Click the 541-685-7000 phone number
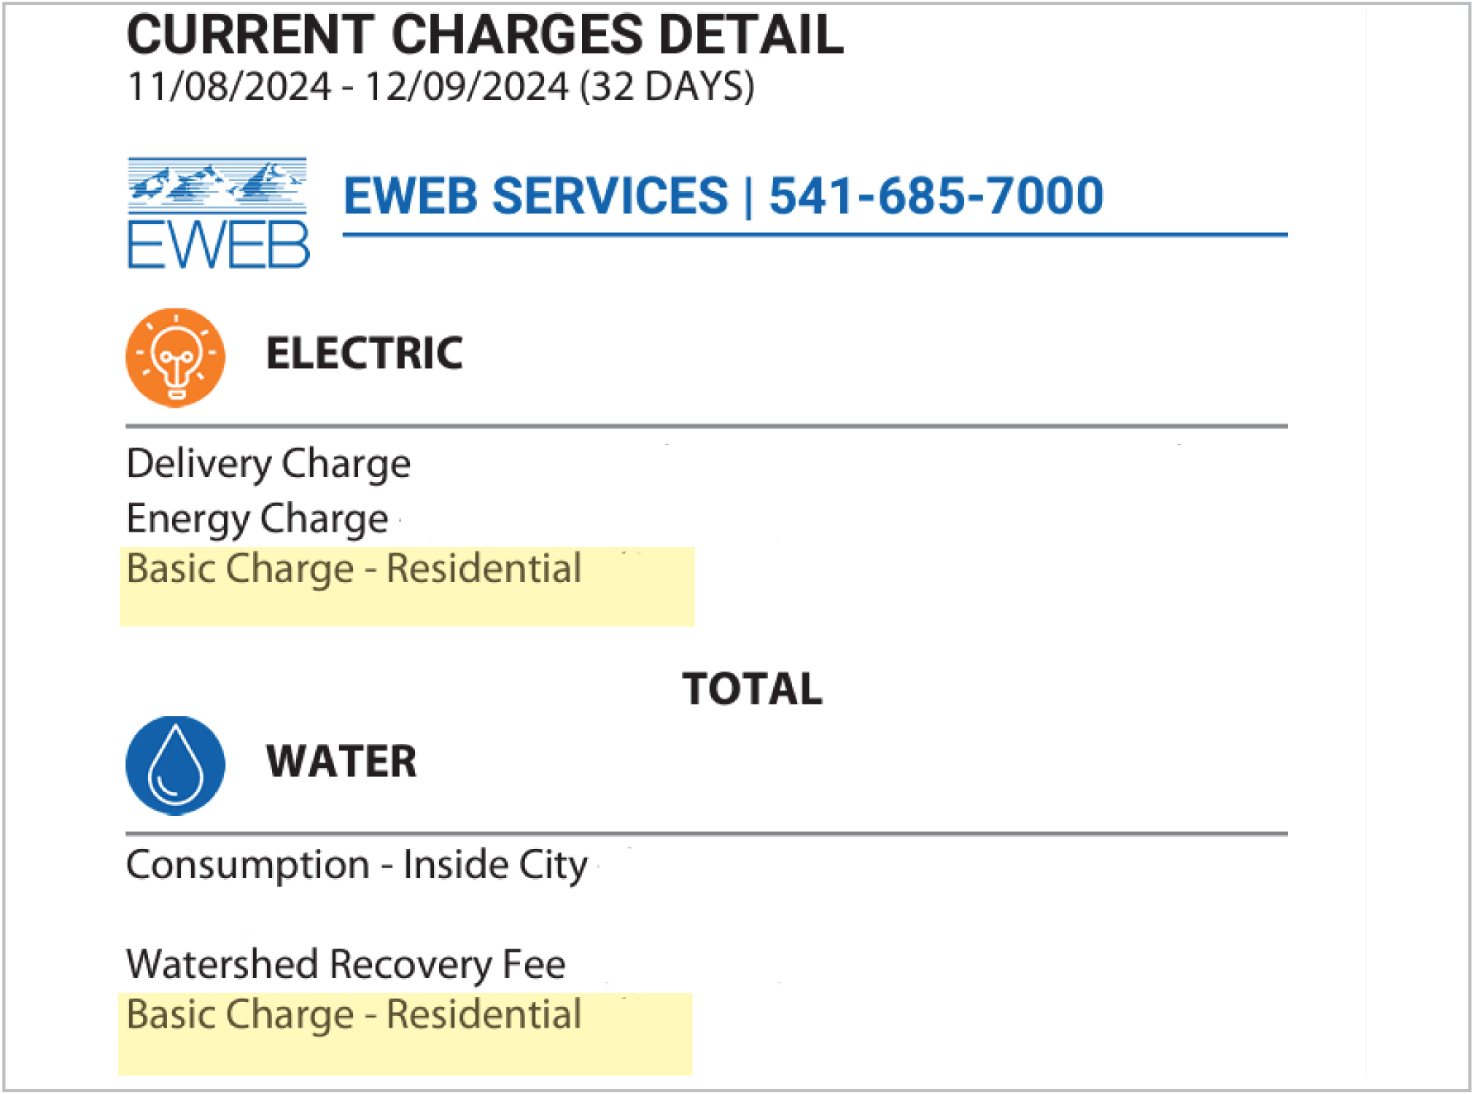Viewport: 1474px width, 1094px height. pos(936,196)
